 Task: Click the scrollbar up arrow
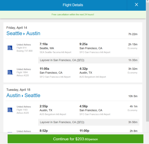[147, 1]
